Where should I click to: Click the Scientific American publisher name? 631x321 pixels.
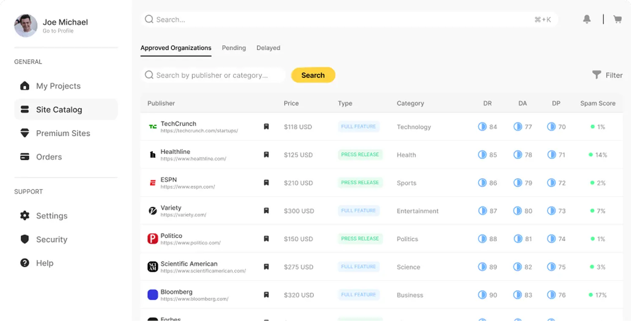pyautogui.click(x=189, y=264)
